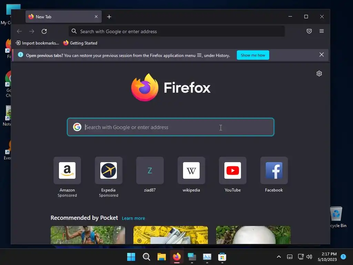Open the wikipedia shortcut tile
Viewport: 353px width, 265px height.
(x=191, y=170)
